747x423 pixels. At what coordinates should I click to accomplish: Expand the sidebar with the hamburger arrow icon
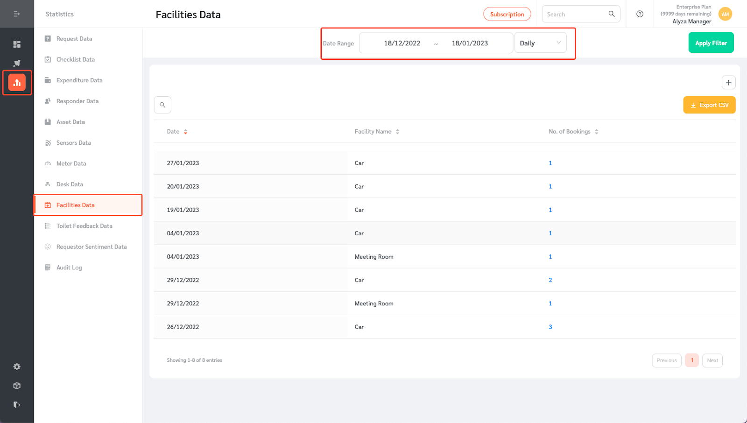17,14
